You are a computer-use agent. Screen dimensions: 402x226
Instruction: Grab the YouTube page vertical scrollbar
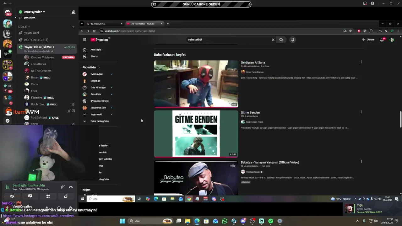click(x=400, y=119)
